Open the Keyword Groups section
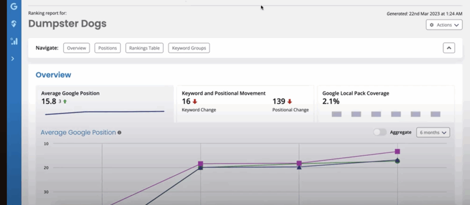The width and height of the screenshot is (470, 205). pyautogui.click(x=189, y=48)
